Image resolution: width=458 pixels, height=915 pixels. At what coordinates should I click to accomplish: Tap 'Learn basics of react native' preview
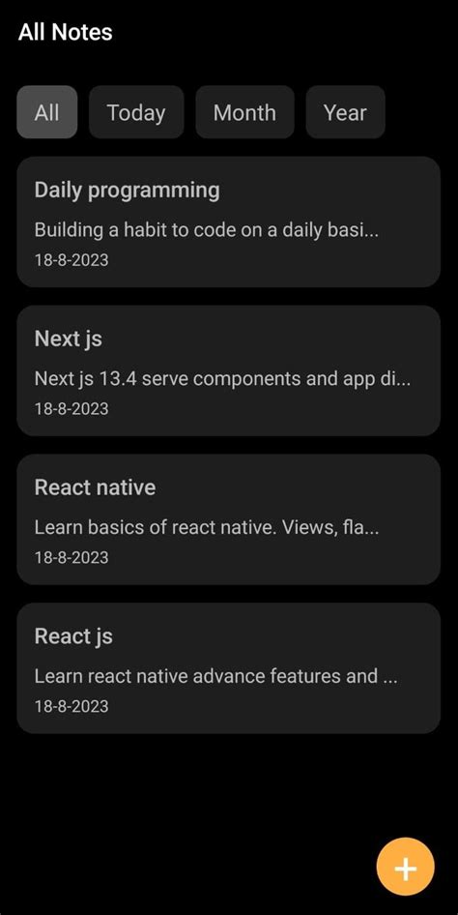207,528
